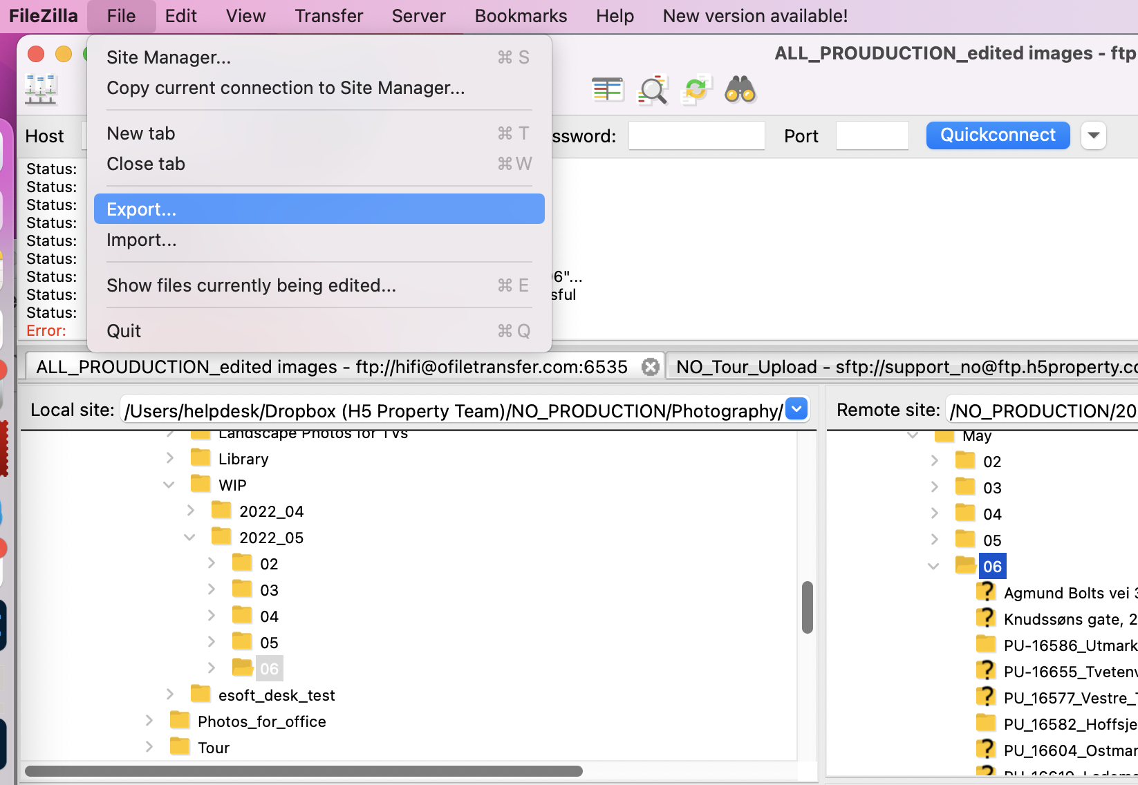Click the esoft_desk_test folder icon
This screenshot has width=1138, height=785.
[x=200, y=694]
